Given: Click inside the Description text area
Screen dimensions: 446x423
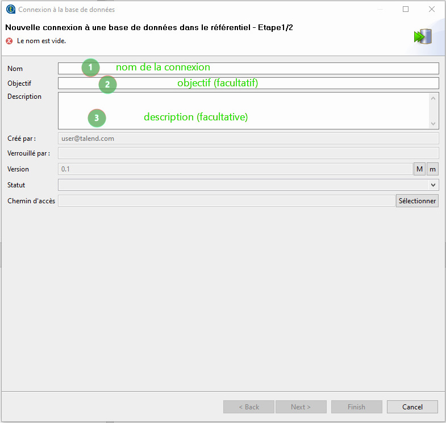Looking at the screenshot, I should [244, 111].
